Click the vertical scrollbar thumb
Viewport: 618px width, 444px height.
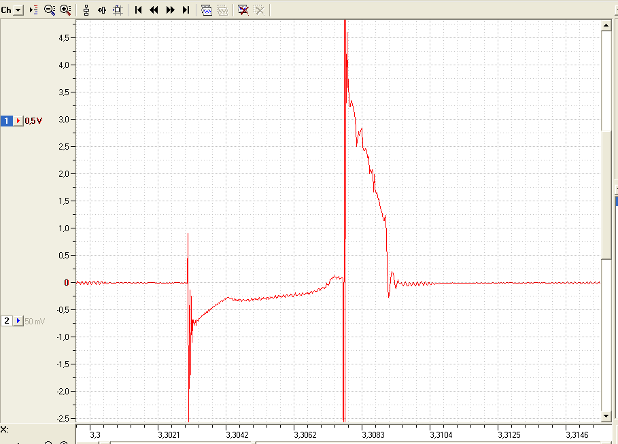[x=606, y=195]
